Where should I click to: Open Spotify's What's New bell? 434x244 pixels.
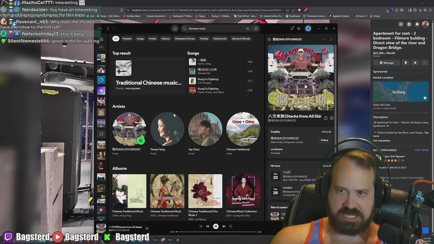coord(292,28)
